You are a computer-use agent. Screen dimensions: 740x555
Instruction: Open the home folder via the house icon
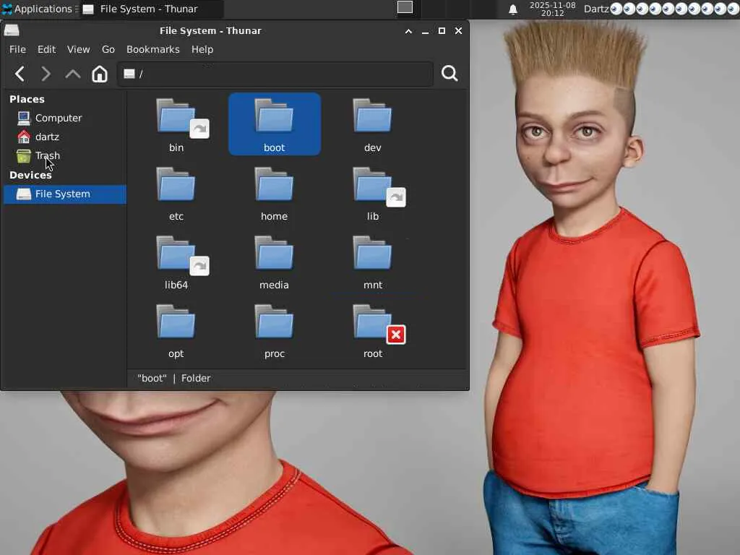point(100,74)
